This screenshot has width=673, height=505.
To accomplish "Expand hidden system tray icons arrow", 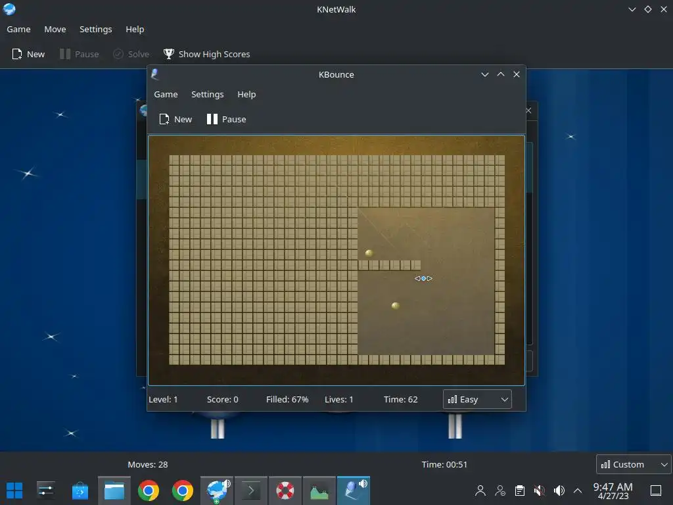I will point(578,491).
